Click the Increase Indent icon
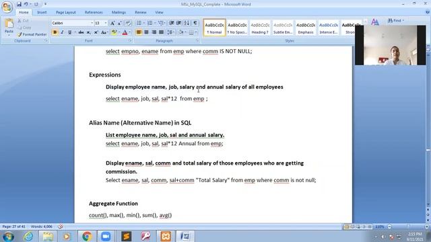This screenshot has height=242, width=431. pos(178,23)
